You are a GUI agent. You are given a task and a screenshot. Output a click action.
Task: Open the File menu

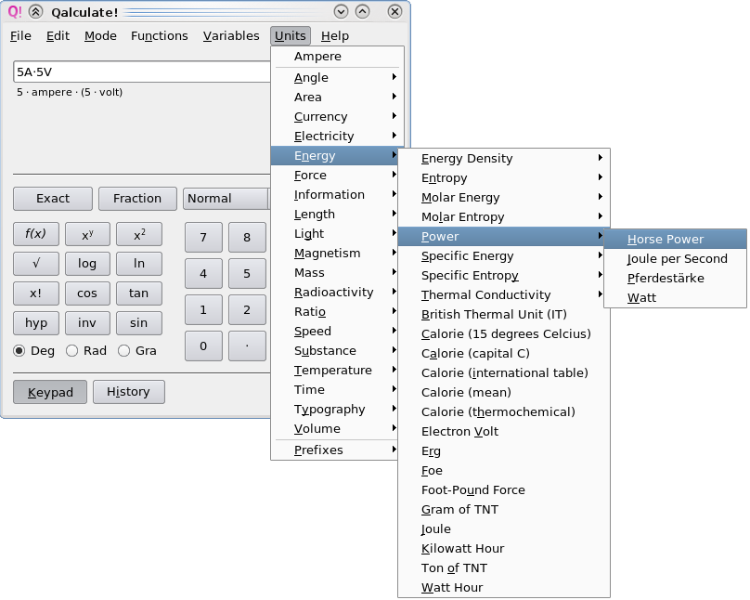click(x=20, y=36)
